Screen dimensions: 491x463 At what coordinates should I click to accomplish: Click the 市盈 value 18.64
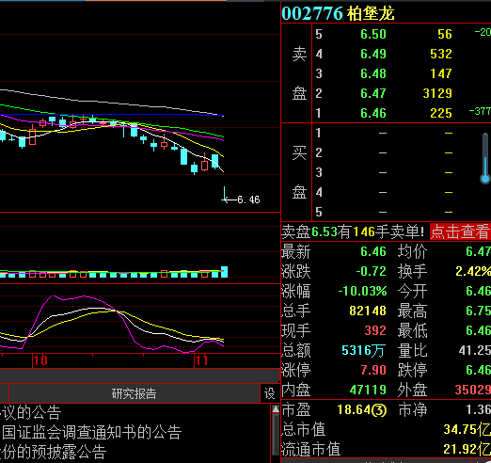[x=362, y=409]
